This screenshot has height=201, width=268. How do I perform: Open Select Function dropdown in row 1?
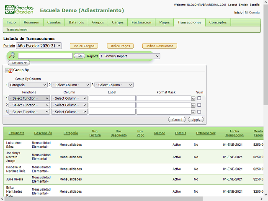[29, 98]
